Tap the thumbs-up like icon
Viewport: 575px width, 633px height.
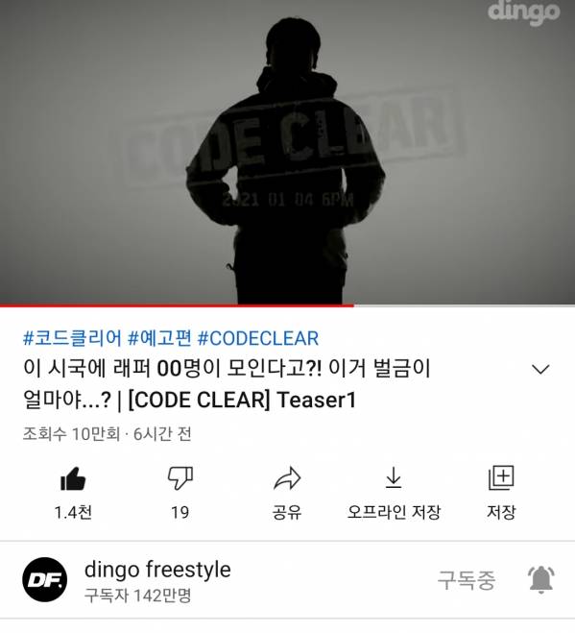73,478
